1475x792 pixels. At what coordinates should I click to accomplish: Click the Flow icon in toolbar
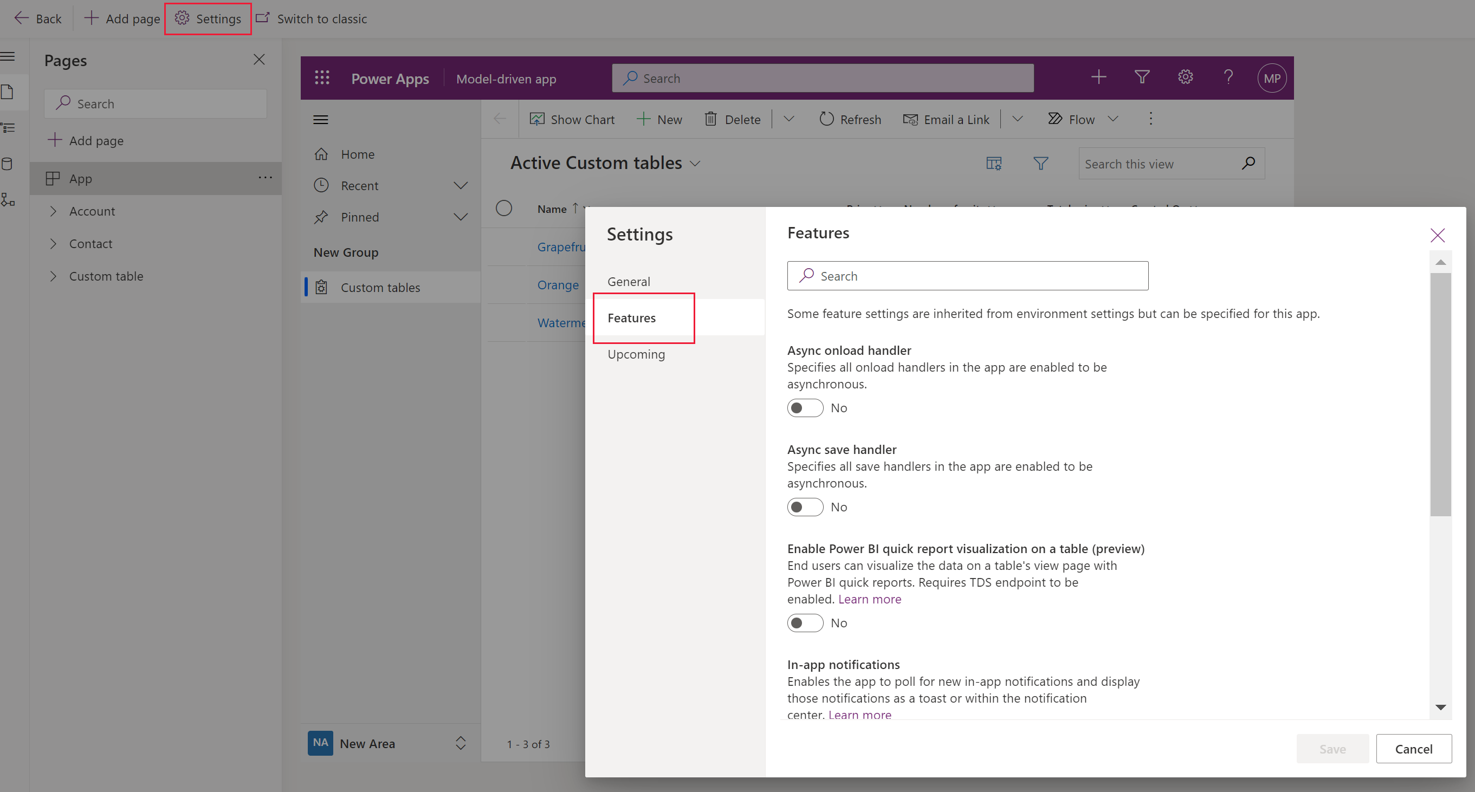[1057, 119]
